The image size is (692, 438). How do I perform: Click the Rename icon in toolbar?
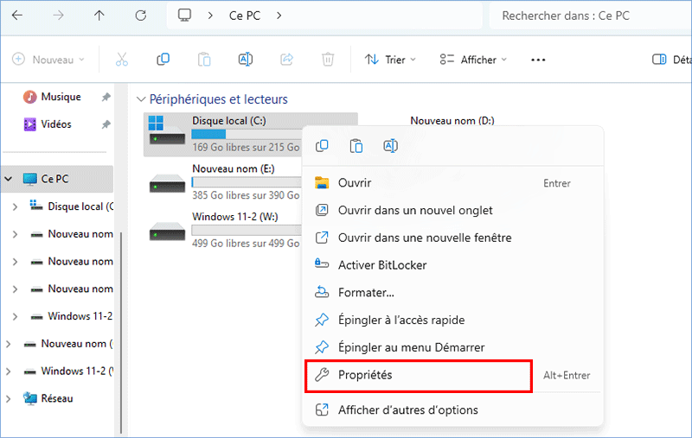(x=246, y=60)
